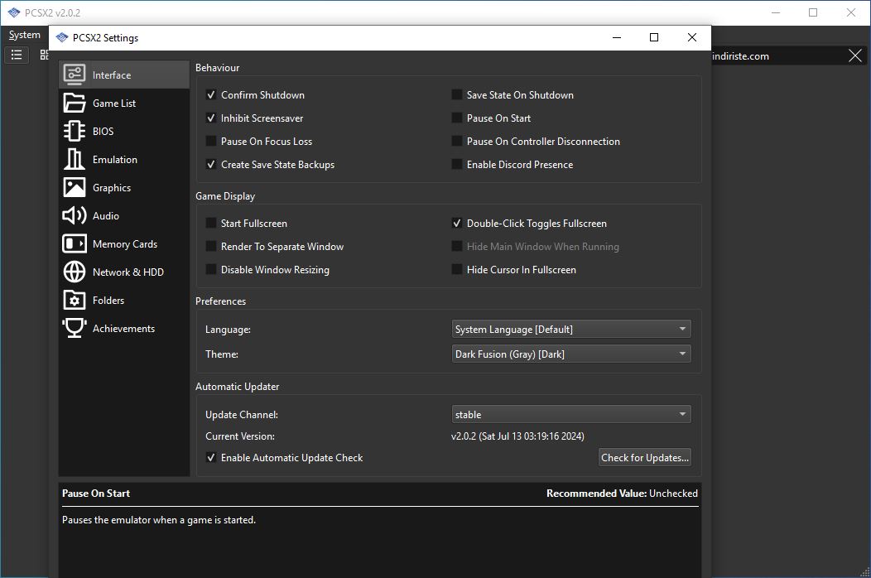Check the Pause On Start option
The width and height of the screenshot is (871, 578).
[x=456, y=118]
